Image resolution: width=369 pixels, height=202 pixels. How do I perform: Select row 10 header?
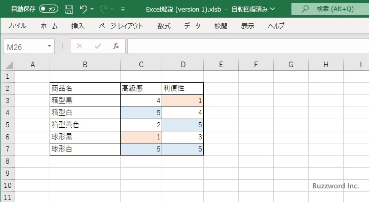(8, 185)
